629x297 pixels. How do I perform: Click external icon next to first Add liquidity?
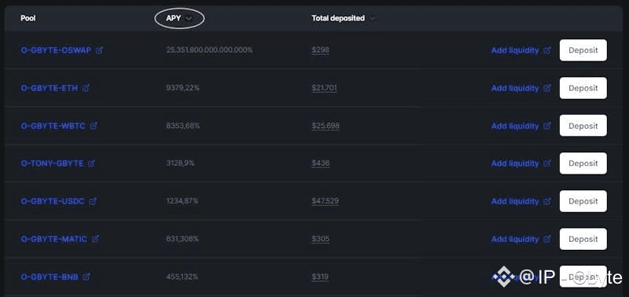tap(547, 50)
